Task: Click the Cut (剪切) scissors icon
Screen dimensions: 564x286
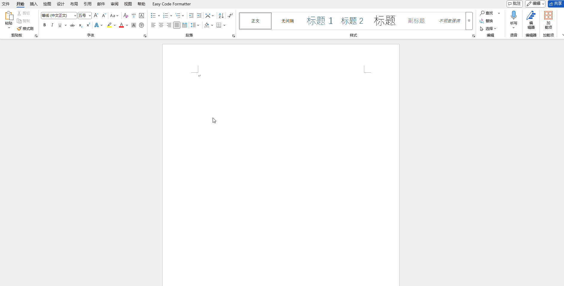Action: 19,13
